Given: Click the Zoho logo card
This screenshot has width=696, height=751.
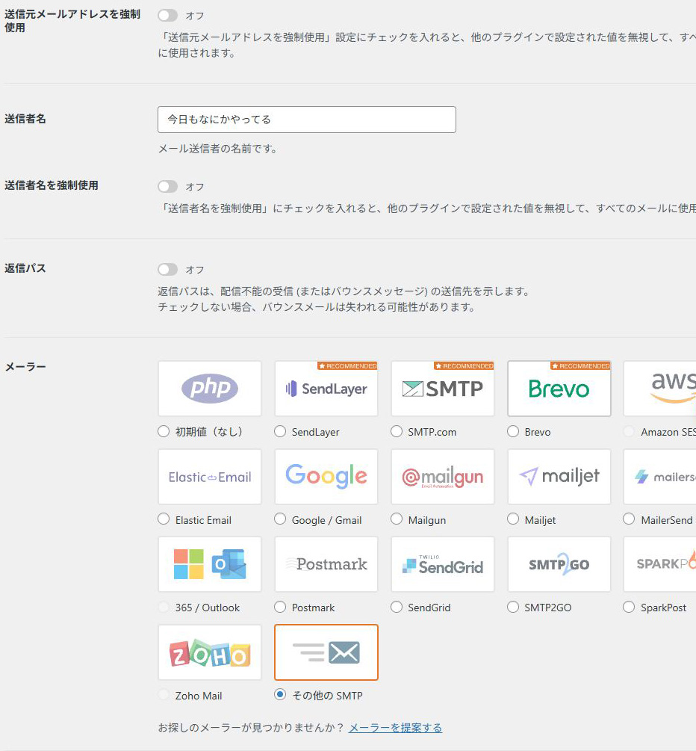Looking at the screenshot, I should coord(210,652).
